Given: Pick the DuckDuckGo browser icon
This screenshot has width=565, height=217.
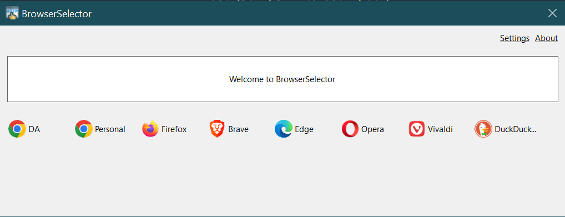Looking at the screenshot, I should 483,129.
